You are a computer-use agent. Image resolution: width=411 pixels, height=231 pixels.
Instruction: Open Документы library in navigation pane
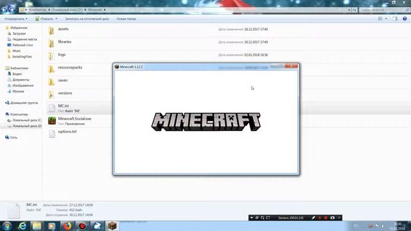coord(21,80)
